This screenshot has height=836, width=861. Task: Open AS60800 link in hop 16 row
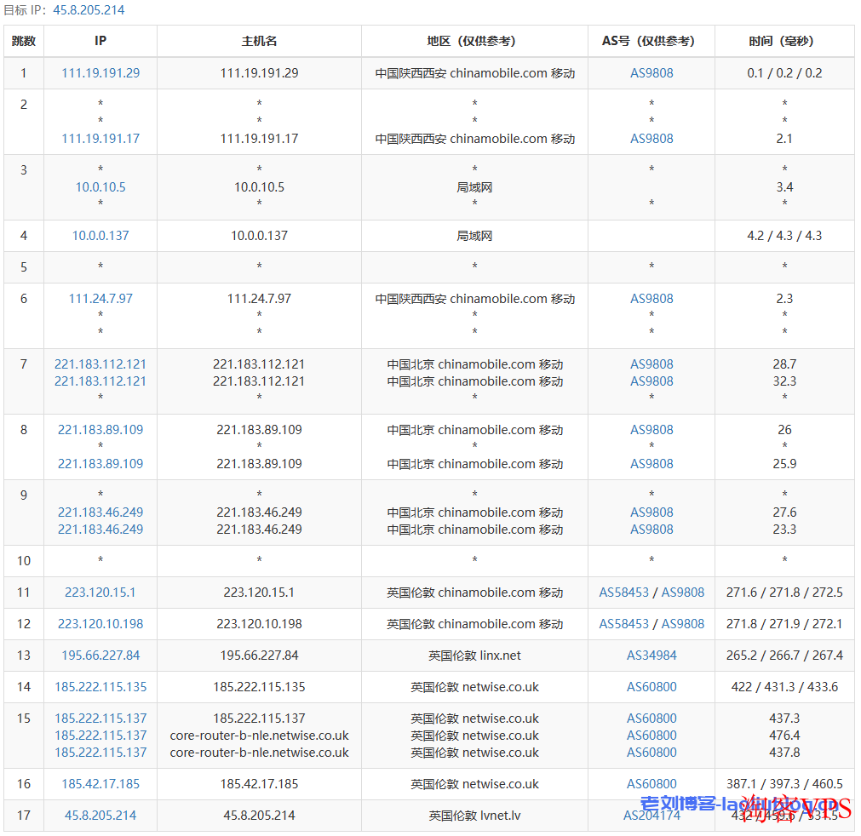651,784
